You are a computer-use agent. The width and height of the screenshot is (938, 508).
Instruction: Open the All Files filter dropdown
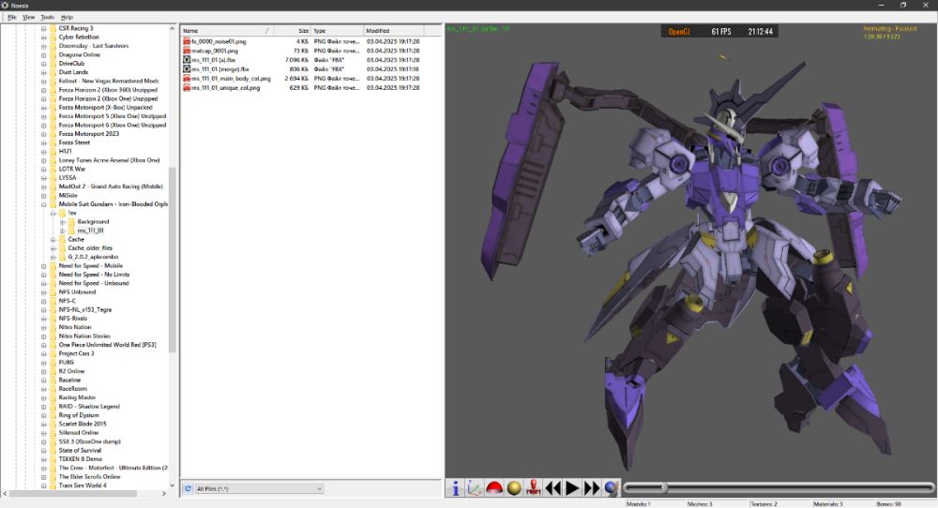click(259, 489)
